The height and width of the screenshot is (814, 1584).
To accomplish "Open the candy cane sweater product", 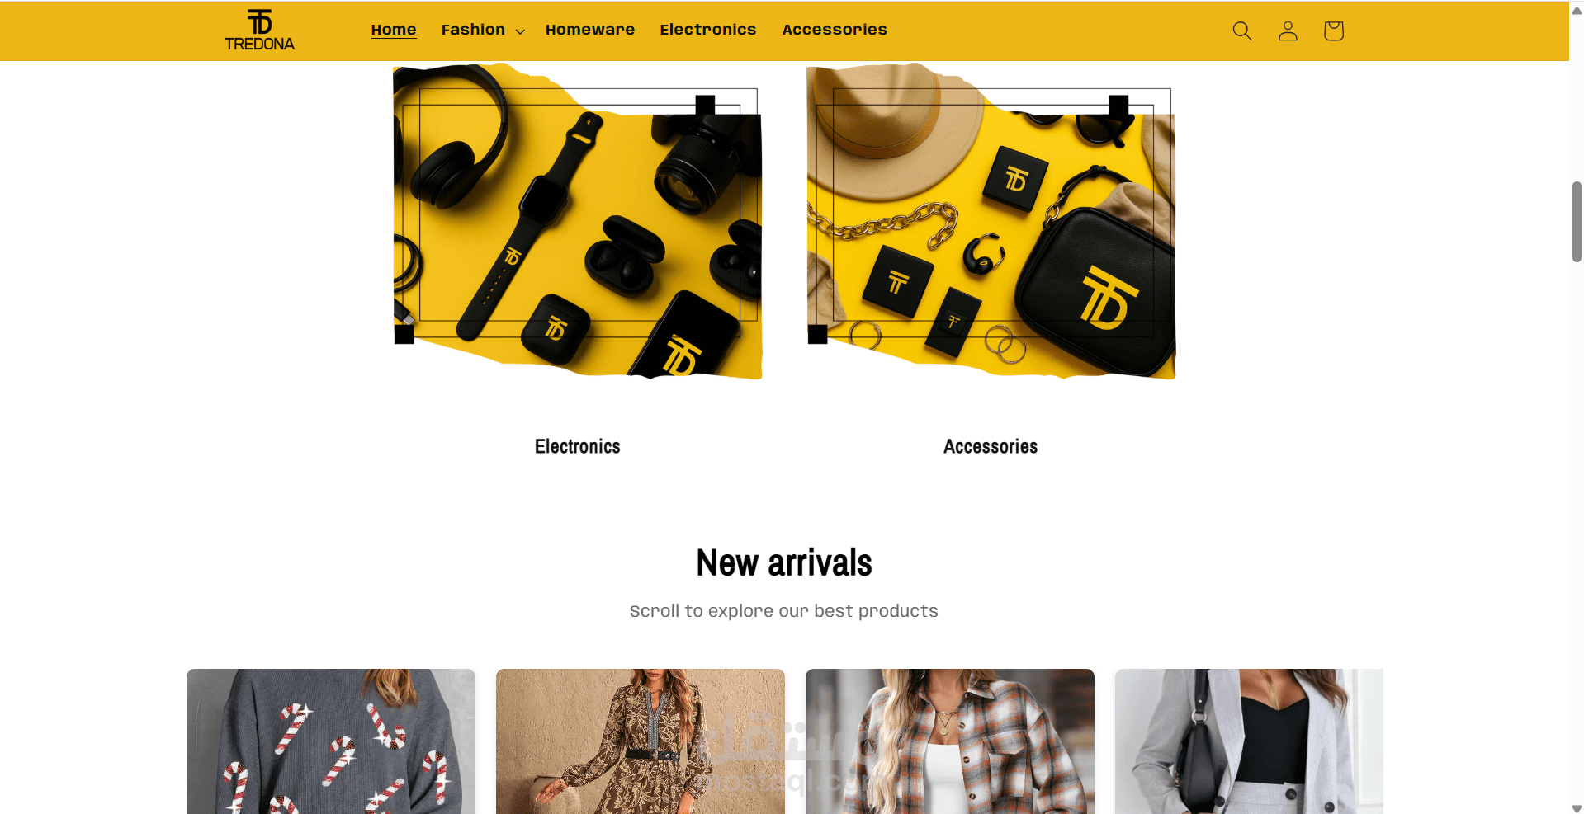I will coord(331,741).
